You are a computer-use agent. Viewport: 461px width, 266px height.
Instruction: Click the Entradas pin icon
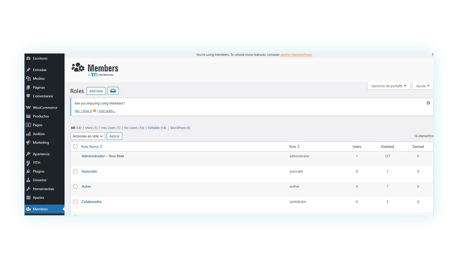(x=28, y=70)
